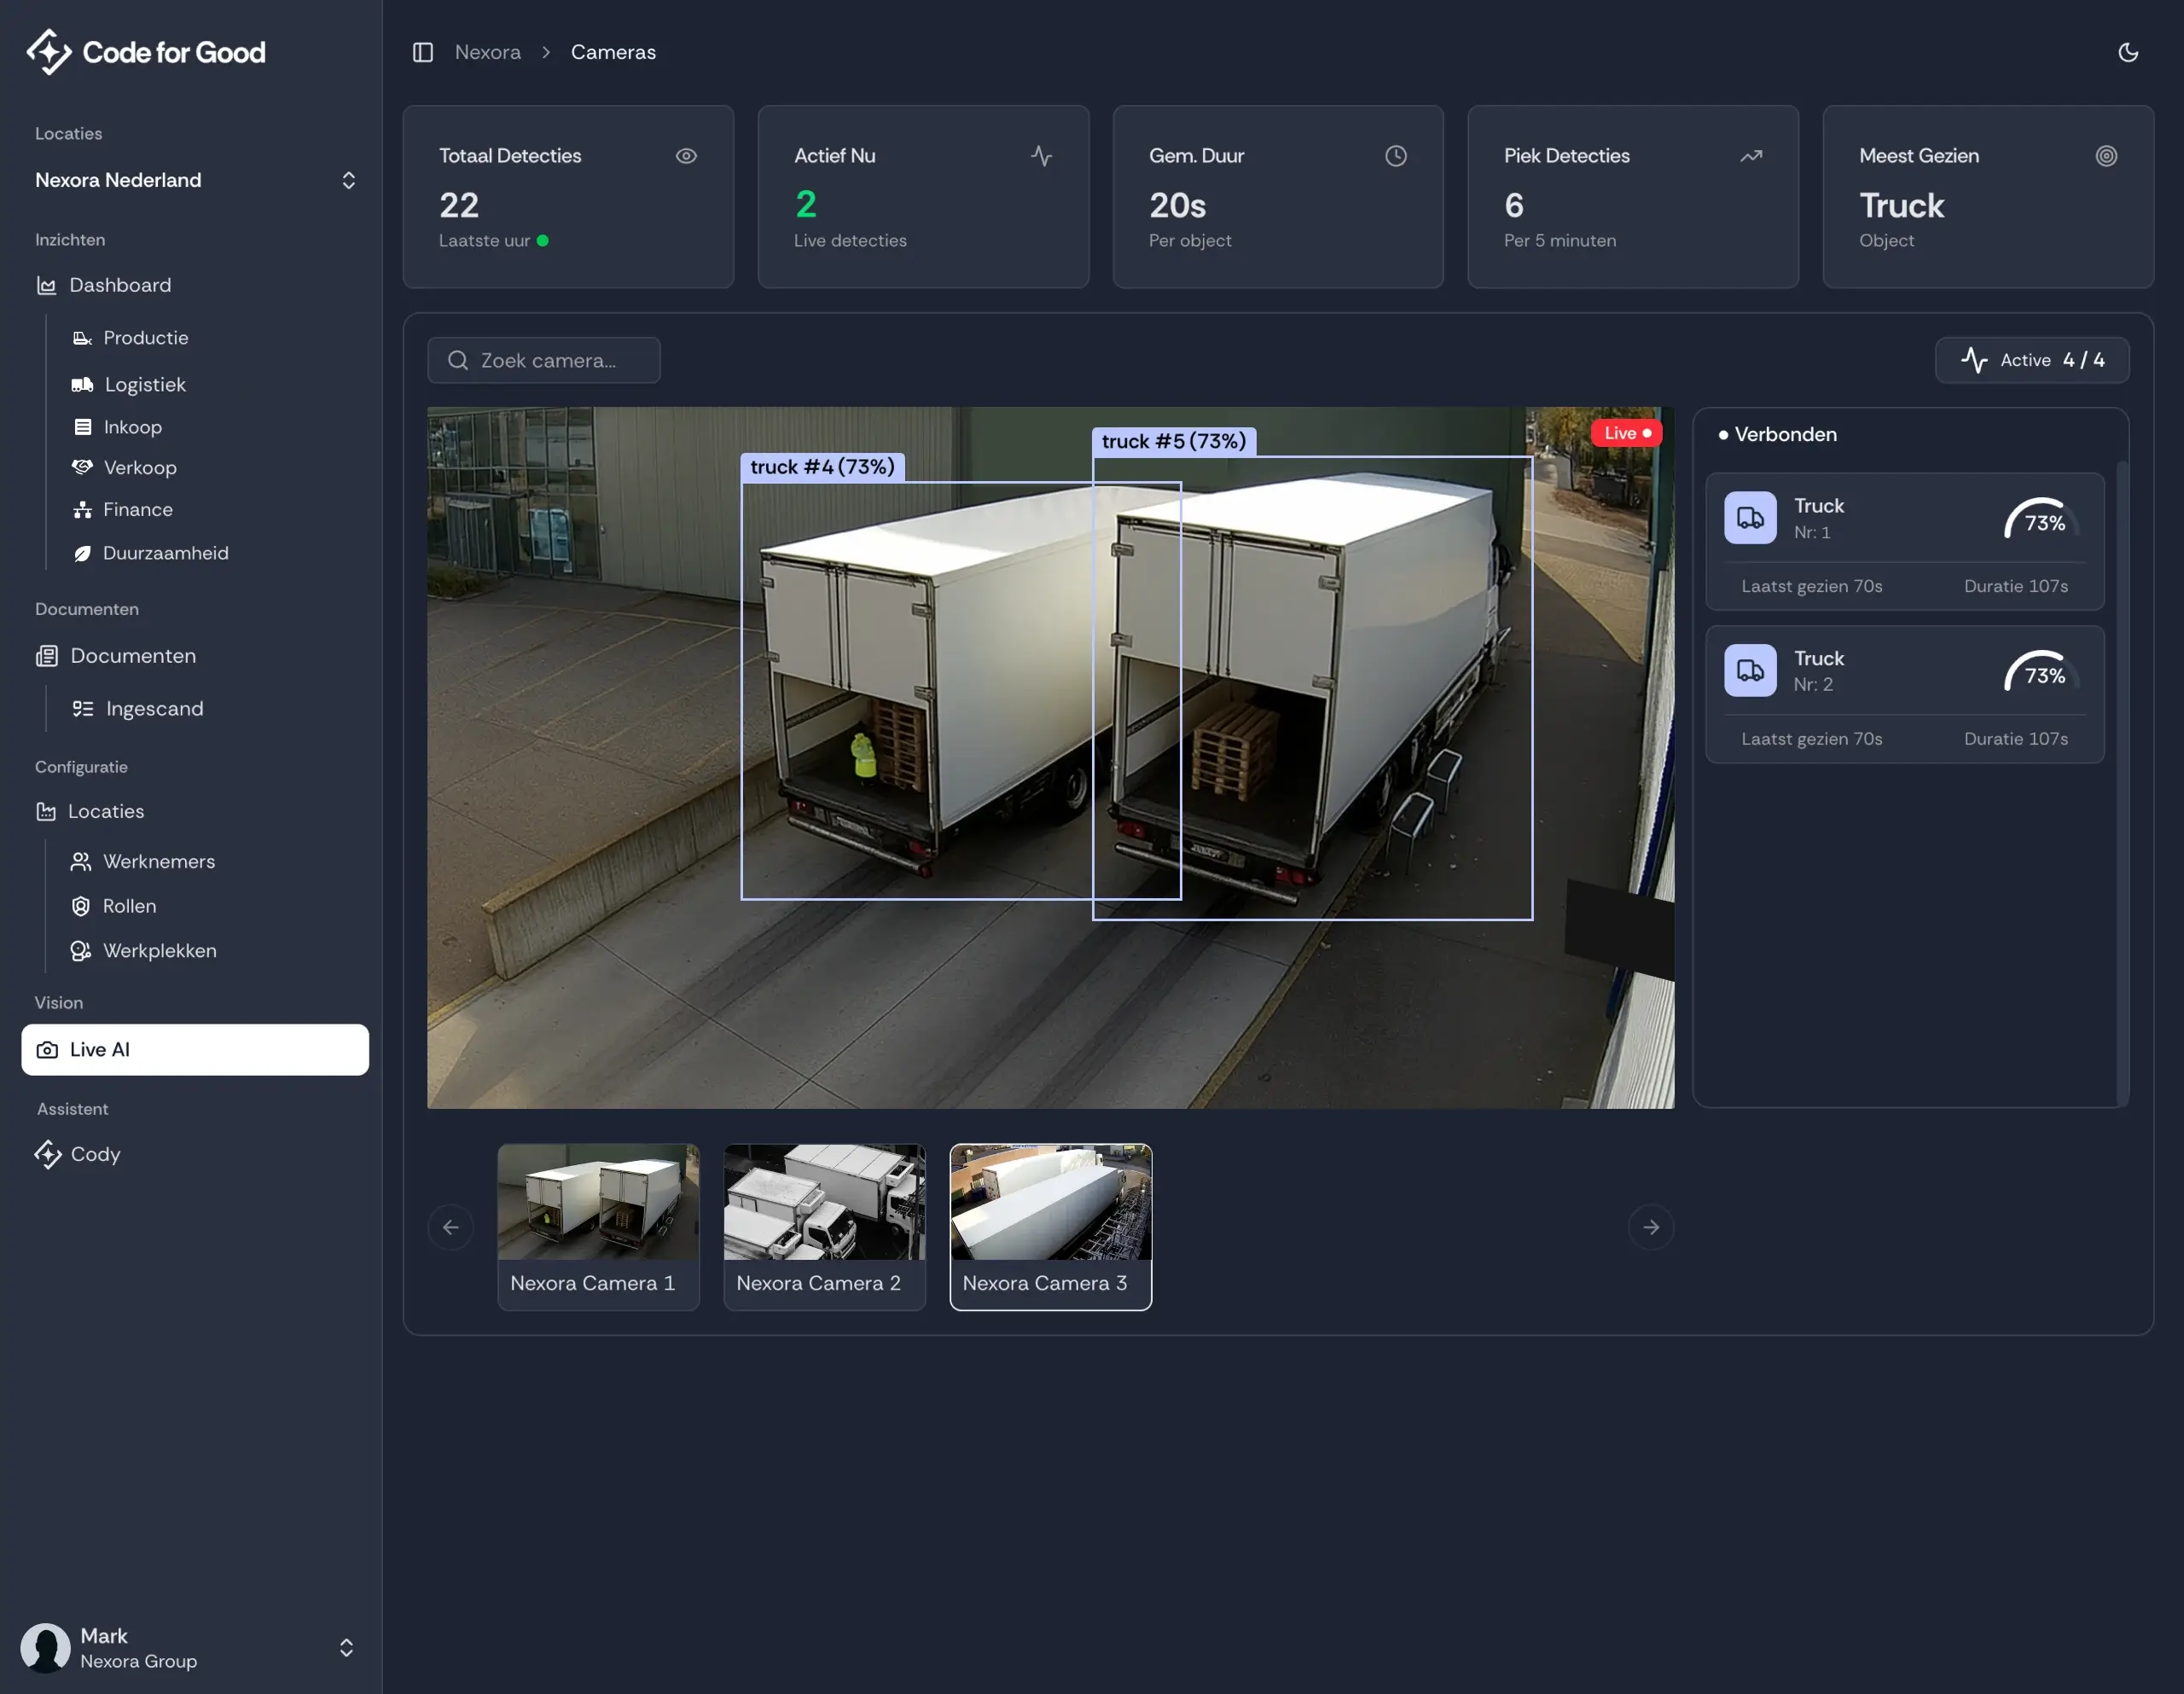Click the Active 4 / 4 button

coord(2031,360)
